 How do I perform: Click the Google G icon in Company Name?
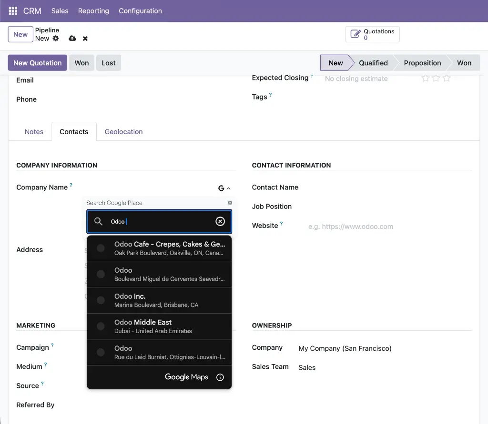click(x=221, y=188)
